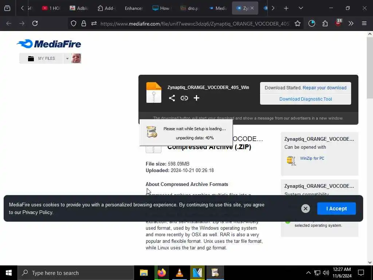373x280 pixels.
Task: Show hidden system tray icons
Action: [x=308, y=273]
